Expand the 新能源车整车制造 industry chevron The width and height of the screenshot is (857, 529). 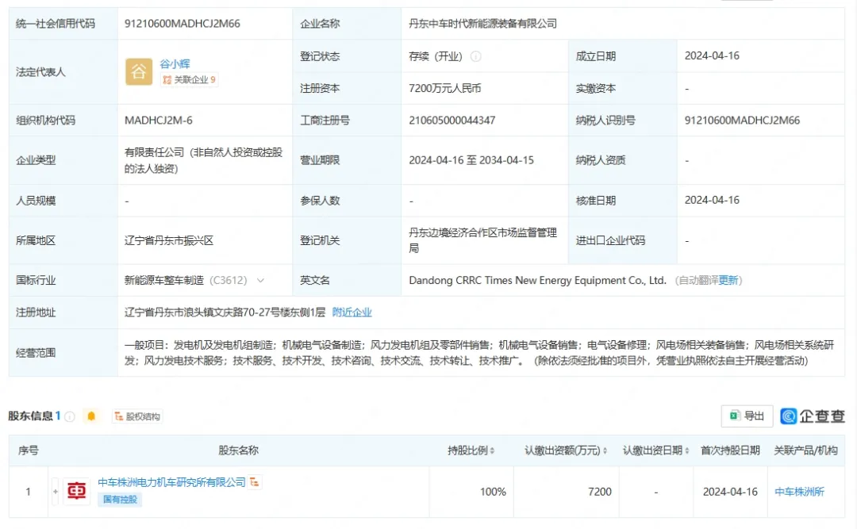tap(260, 281)
